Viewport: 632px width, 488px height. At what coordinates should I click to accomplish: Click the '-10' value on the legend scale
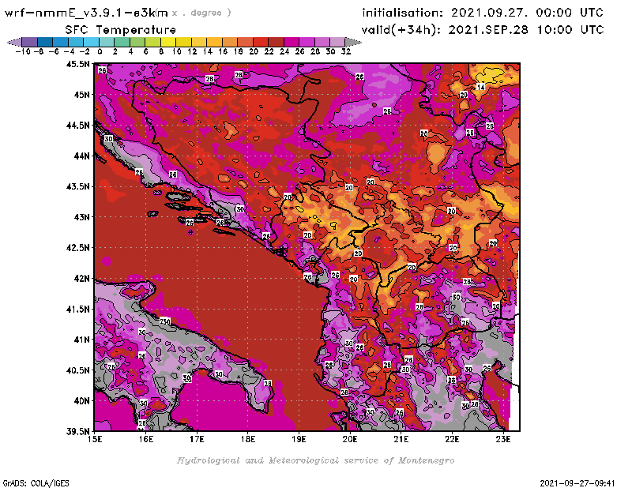(x=23, y=51)
